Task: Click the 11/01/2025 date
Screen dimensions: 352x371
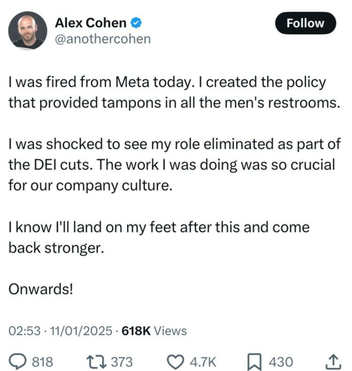Action: pyautogui.click(x=81, y=331)
